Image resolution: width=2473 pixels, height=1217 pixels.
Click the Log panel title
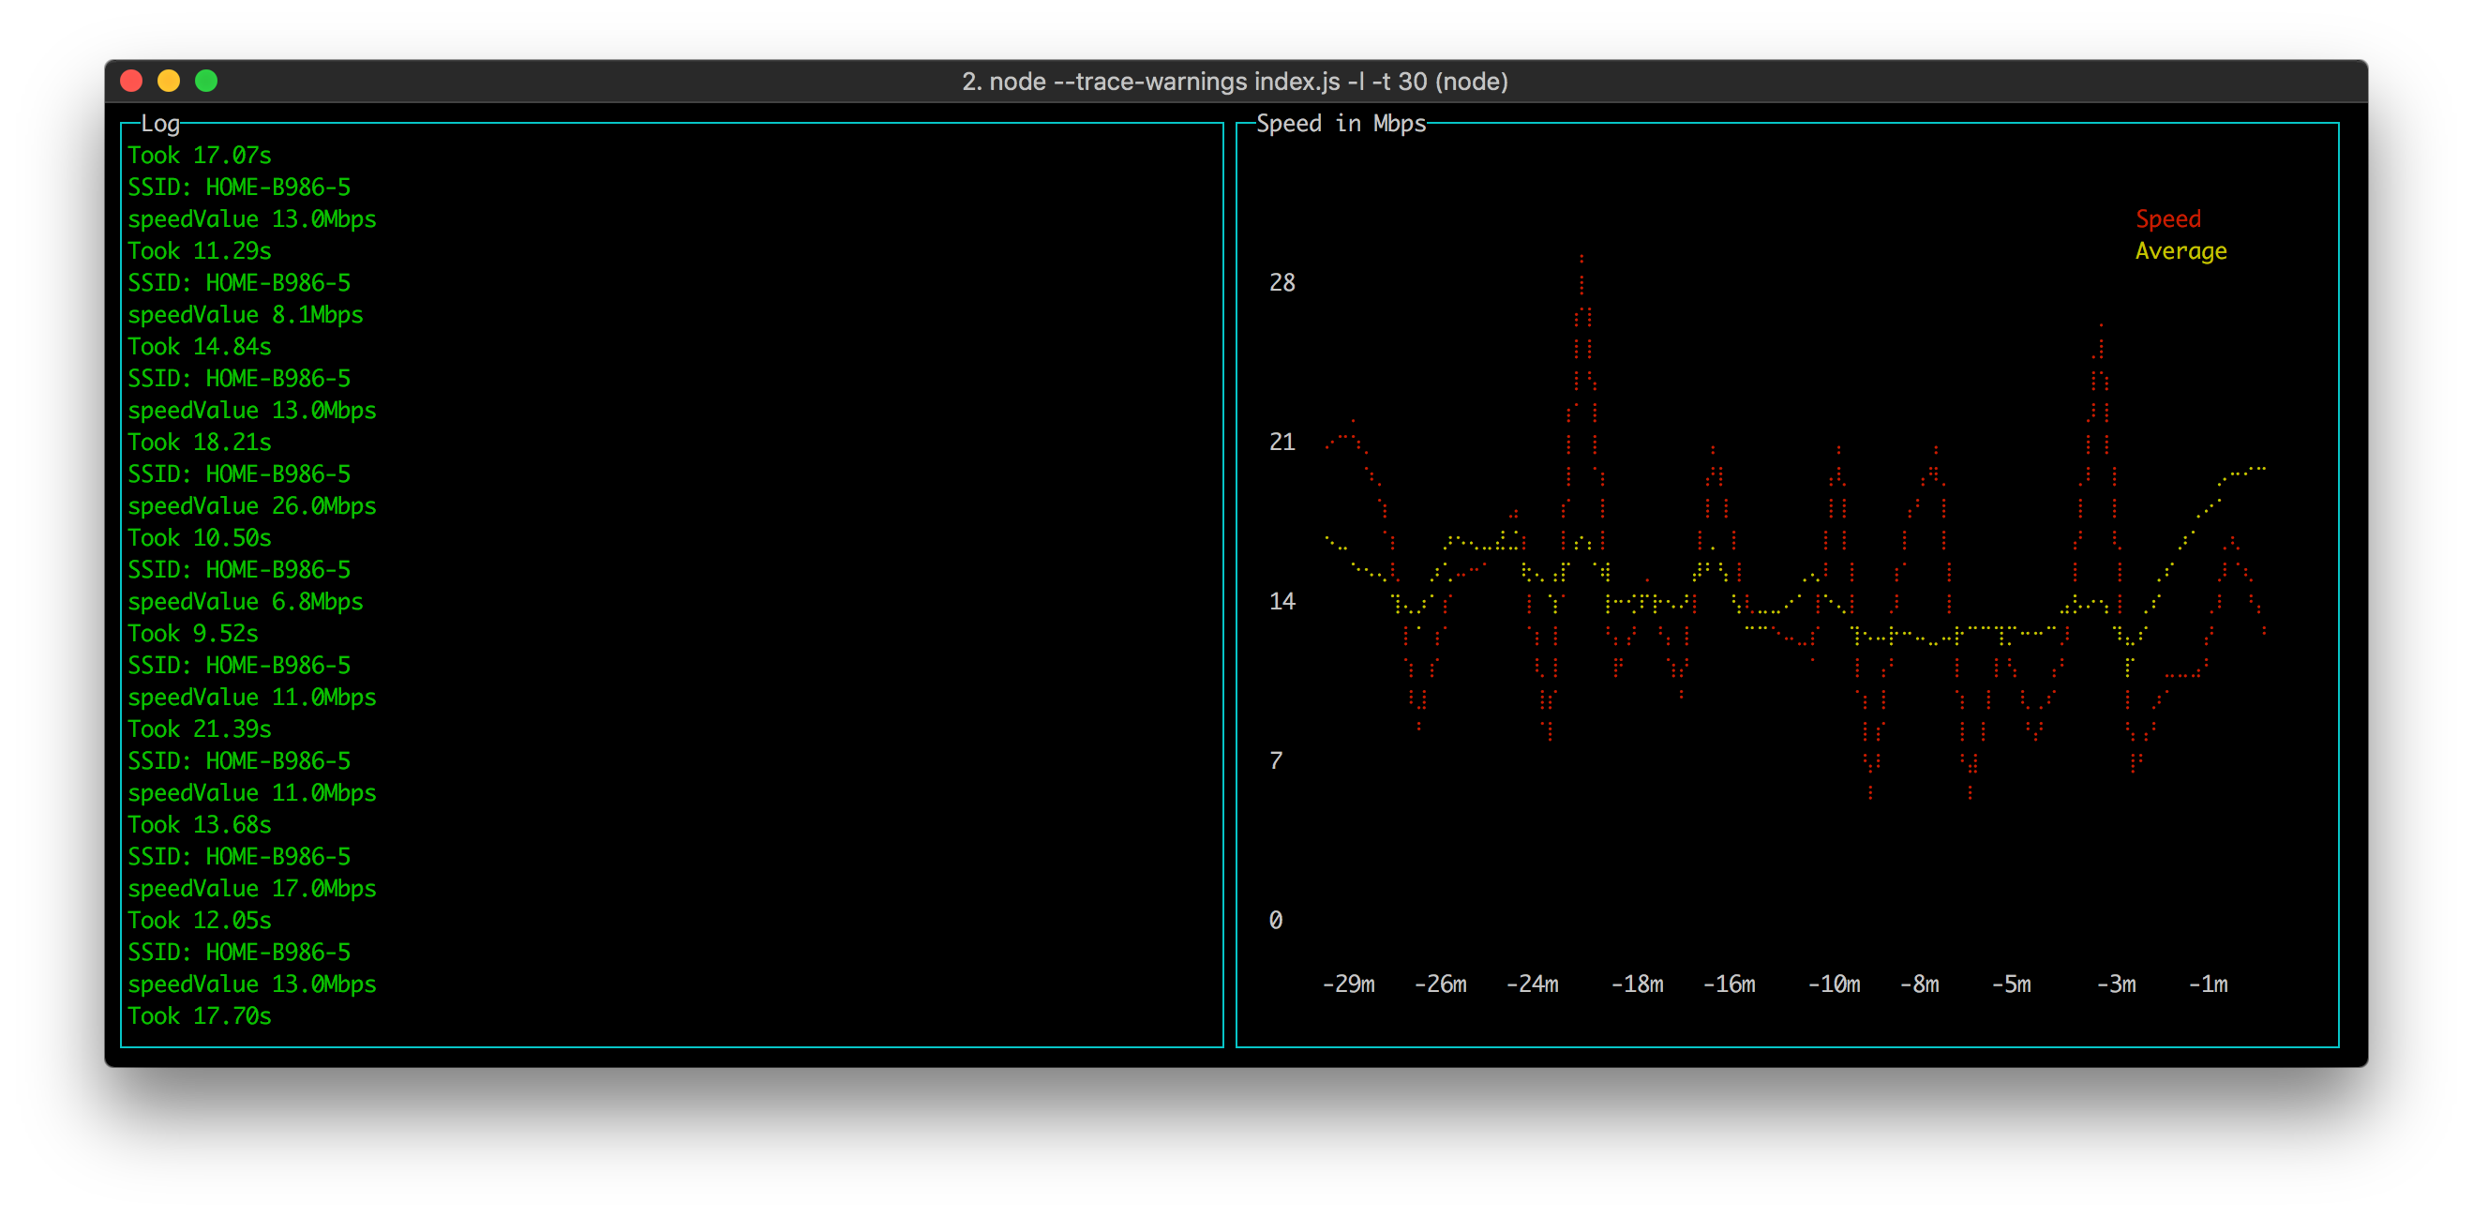160,124
